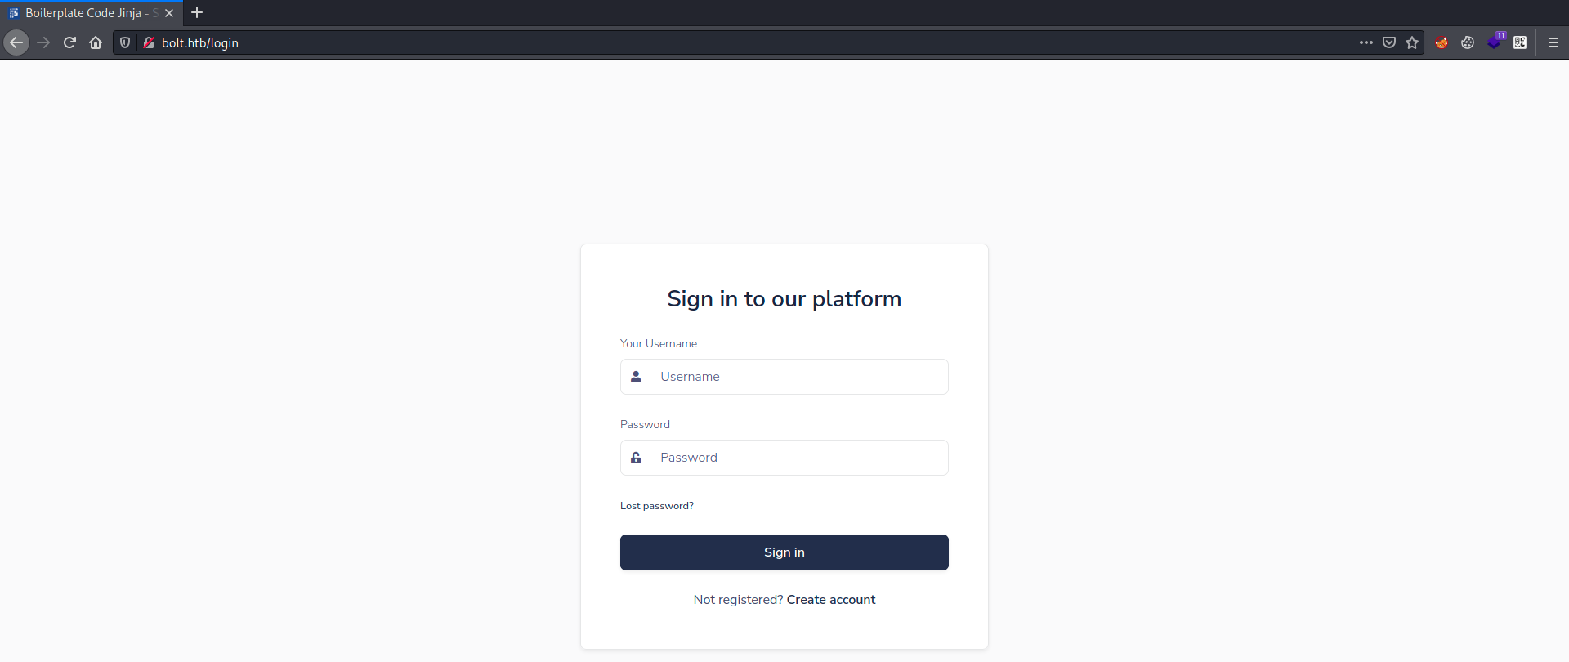View site connection info lock icon
1569x662 pixels.
[149, 42]
